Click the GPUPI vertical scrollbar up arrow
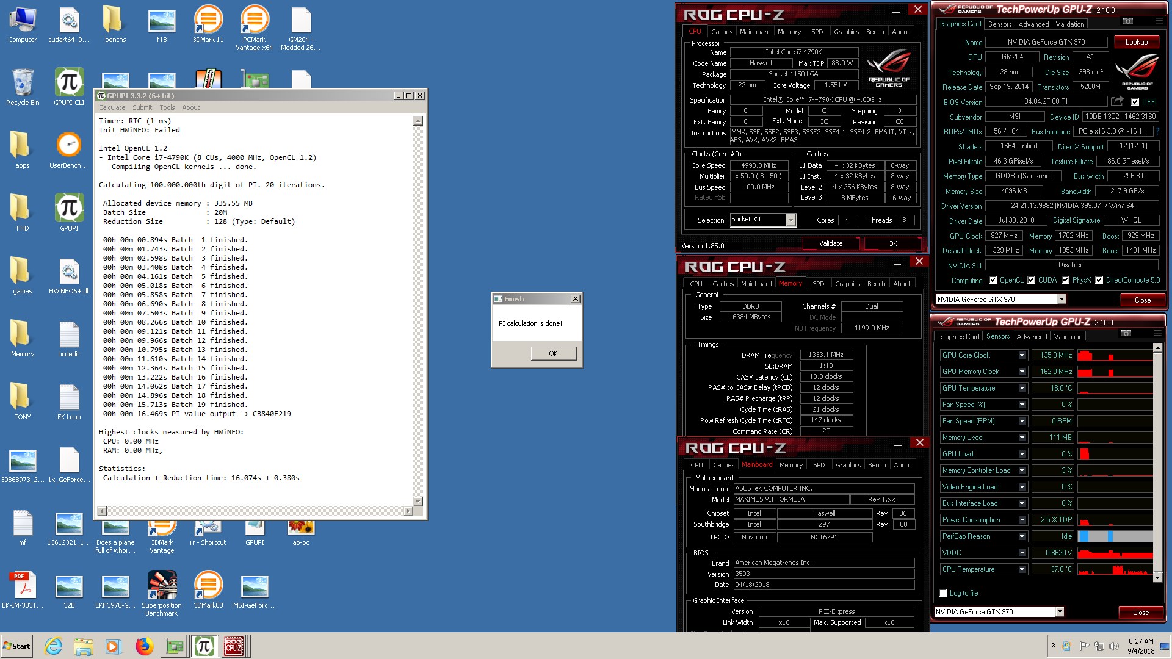The image size is (1172, 659). tap(418, 121)
